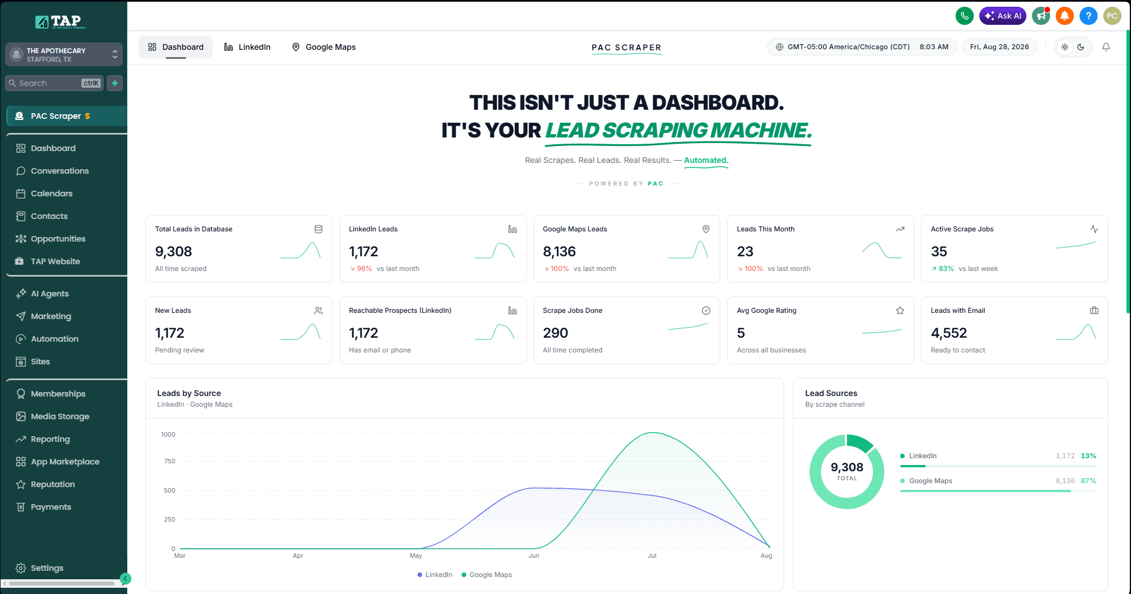Image resolution: width=1131 pixels, height=594 pixels.
Task: Click the Google Maps 87% progress bar
Action: (x=998, y=491)
